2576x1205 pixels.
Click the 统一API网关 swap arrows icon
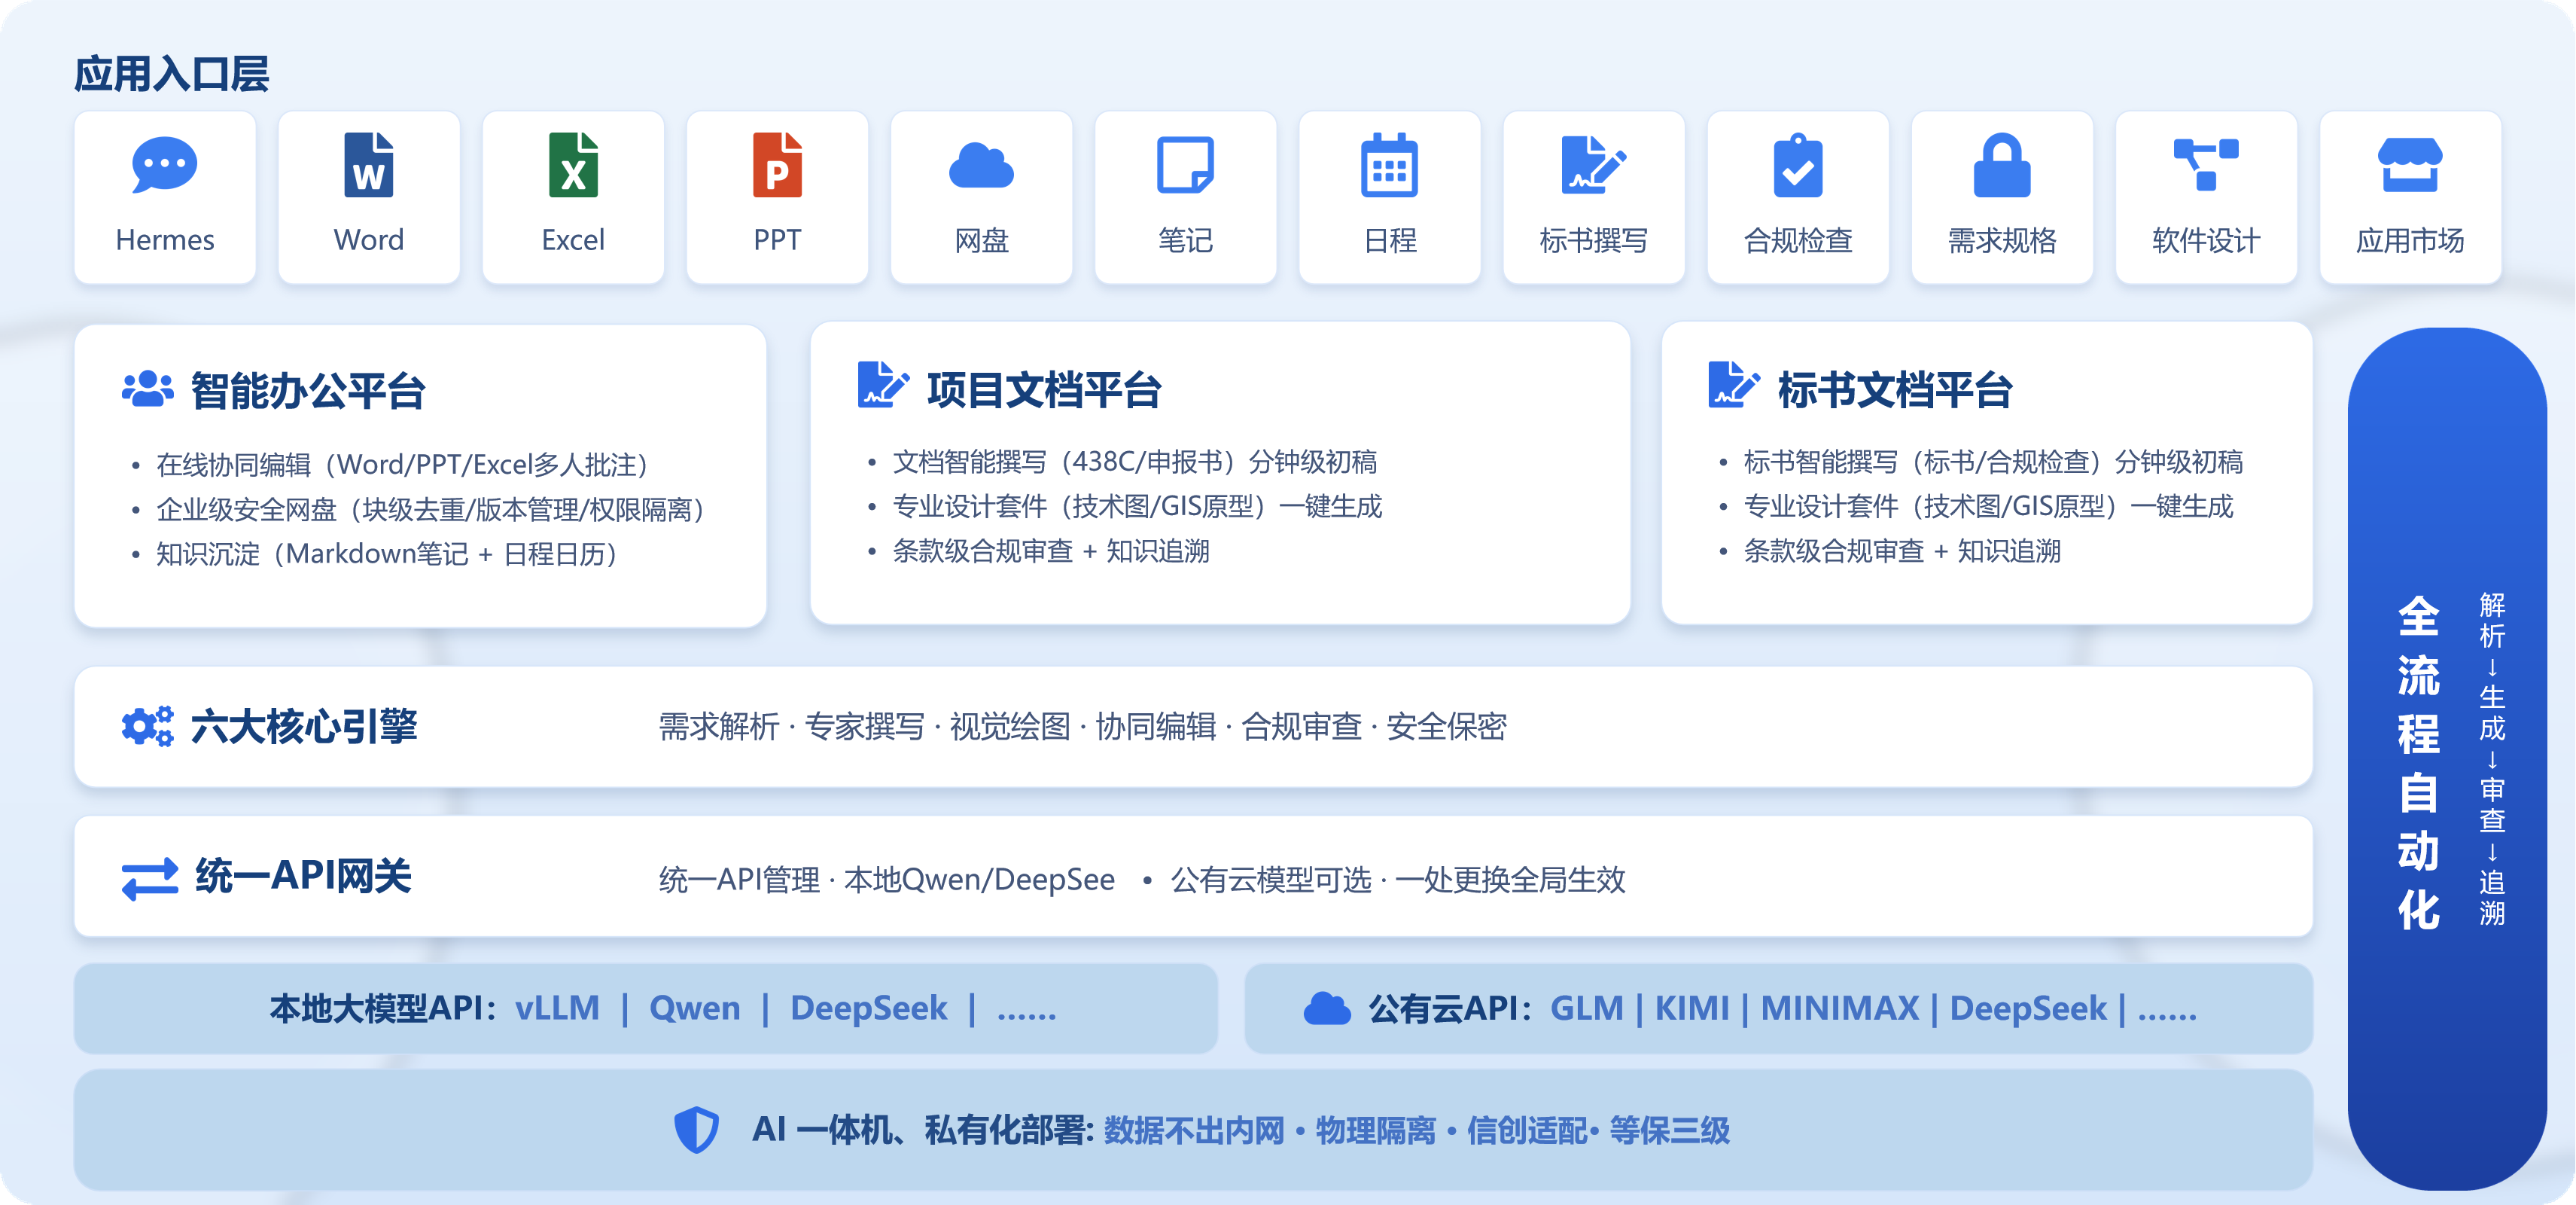point(150,880)
